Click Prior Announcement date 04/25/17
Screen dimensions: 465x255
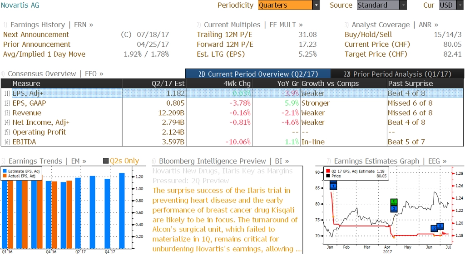coord(153,44)
